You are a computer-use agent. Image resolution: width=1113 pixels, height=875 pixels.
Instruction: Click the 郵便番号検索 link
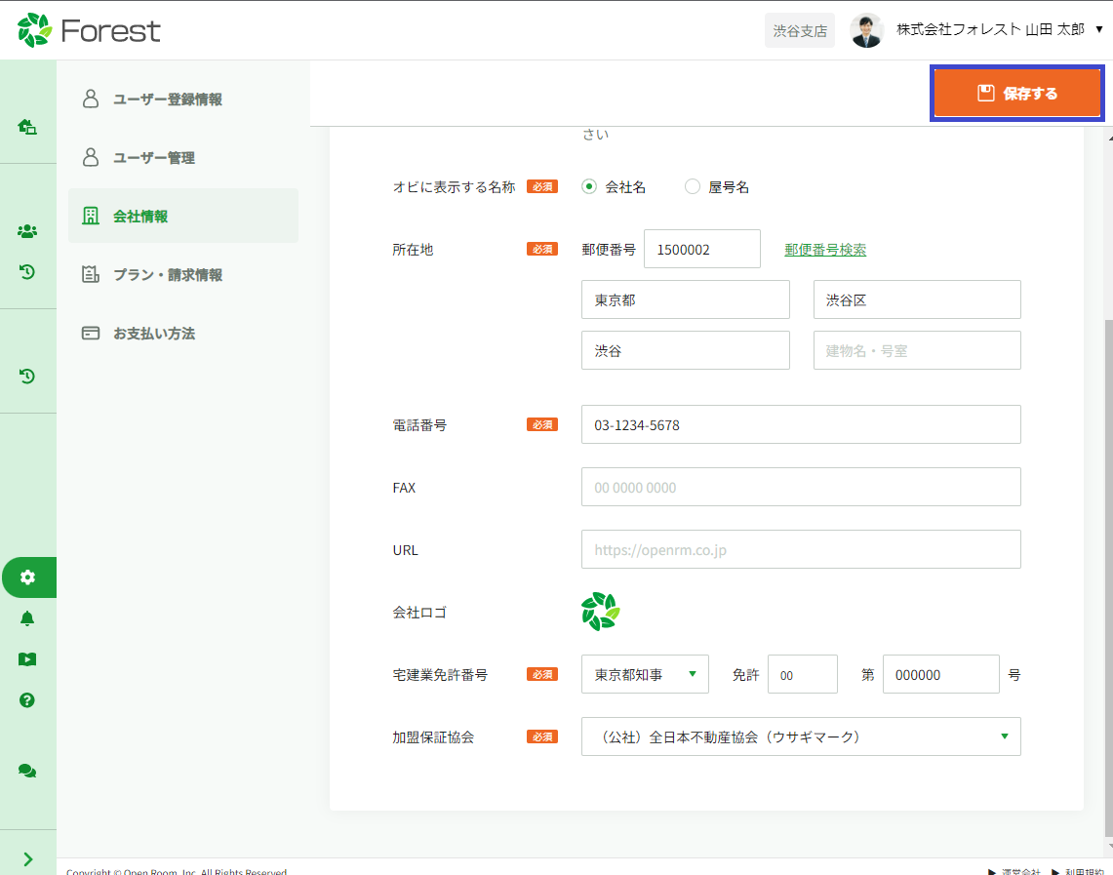tap(825, 249)
